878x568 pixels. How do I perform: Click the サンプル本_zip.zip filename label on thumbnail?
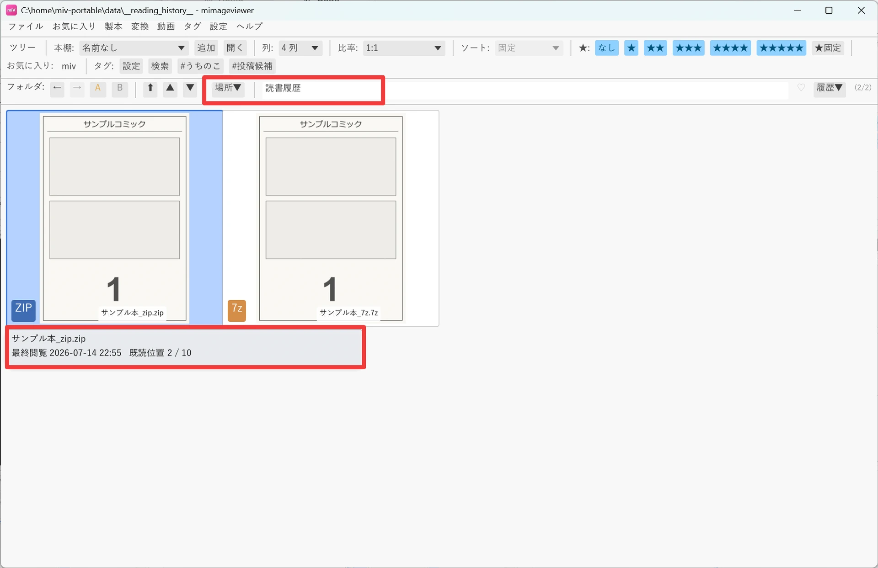[132, 313]
